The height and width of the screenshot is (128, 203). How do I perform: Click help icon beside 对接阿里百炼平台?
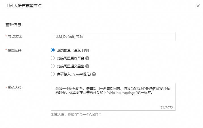88,58
